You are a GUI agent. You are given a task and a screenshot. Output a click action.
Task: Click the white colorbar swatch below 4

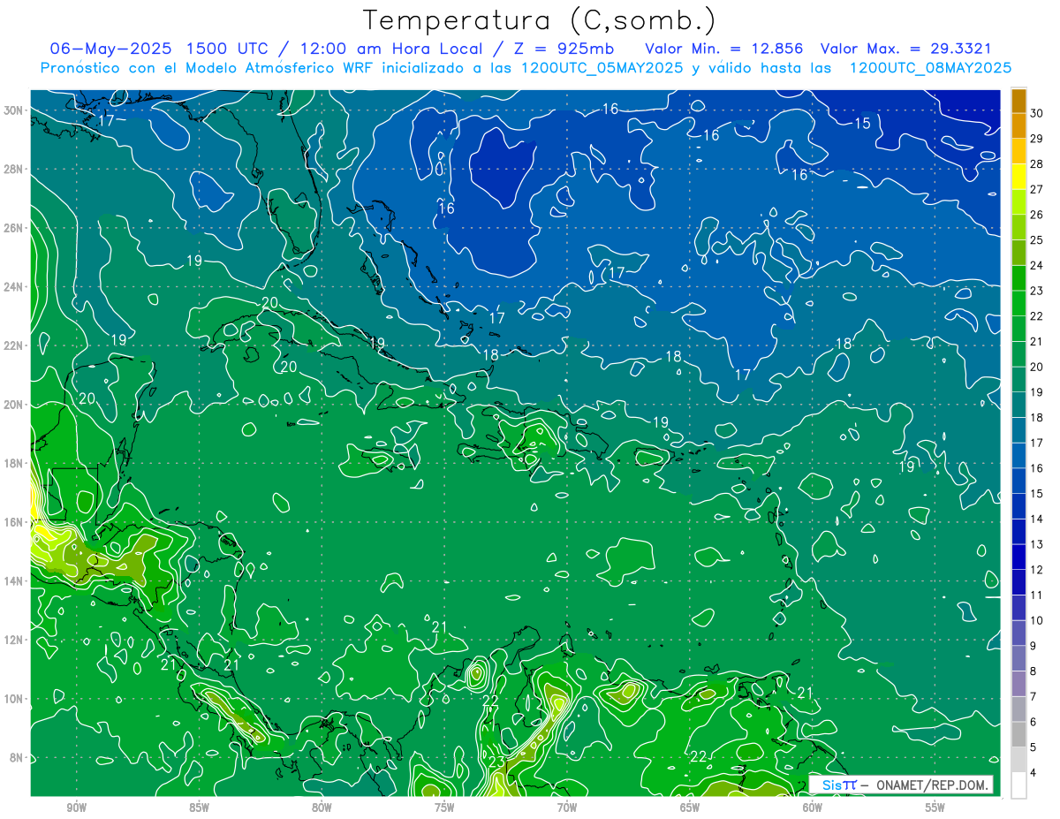coord(1018,786)
